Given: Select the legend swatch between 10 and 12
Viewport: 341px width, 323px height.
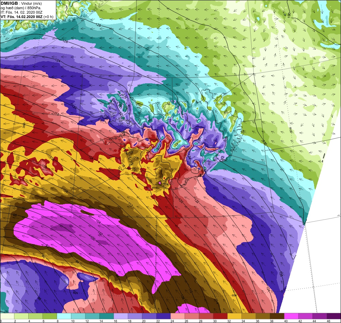Looking at the screenshot, I should point(78,316).
